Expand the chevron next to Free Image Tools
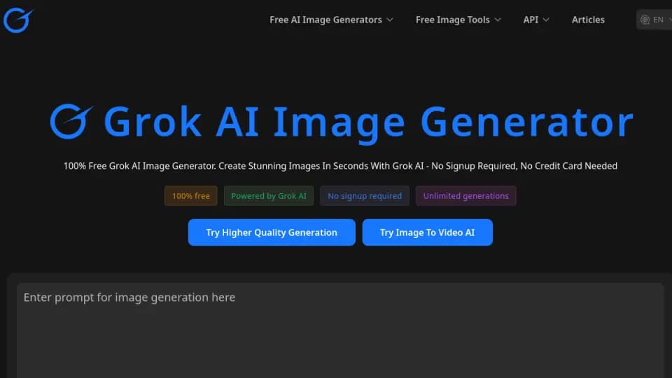 tap(498, 20)
